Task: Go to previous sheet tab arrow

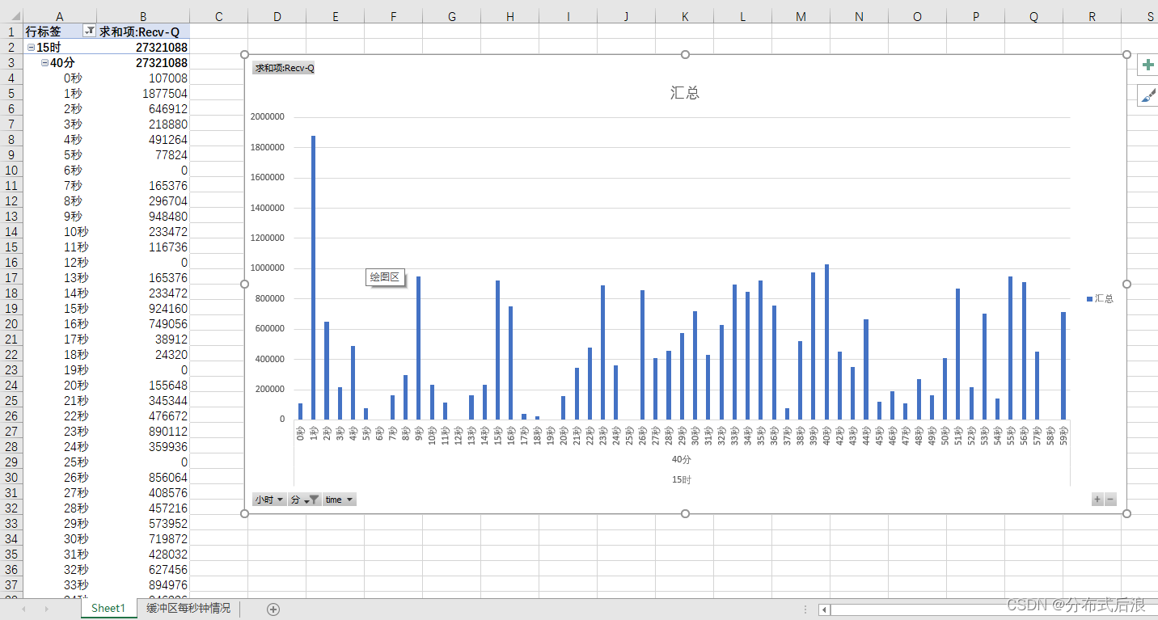Action: pos(23,609)
